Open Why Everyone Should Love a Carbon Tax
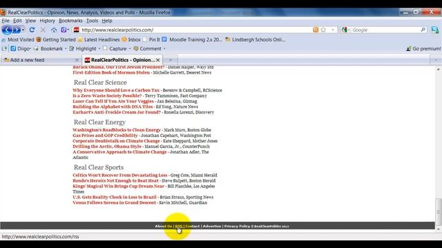Viewport: 442px width, 248px height. pyautogui.click(x=116, y=90)
